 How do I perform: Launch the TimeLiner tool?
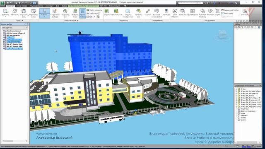183,12
